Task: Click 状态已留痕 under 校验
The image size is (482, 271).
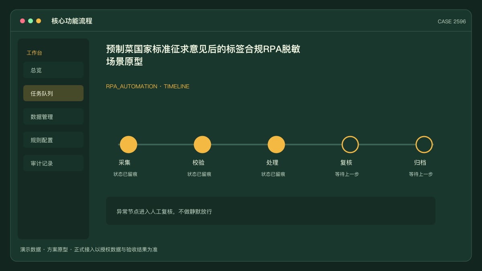Action: click(x=199, y=174)
